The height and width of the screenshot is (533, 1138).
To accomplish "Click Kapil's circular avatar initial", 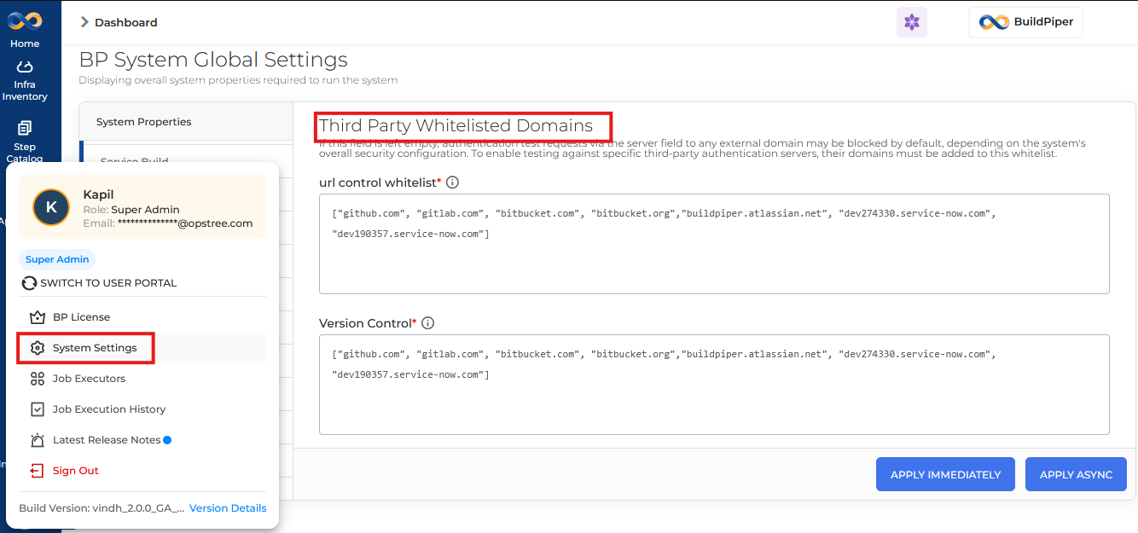I will (50, 206).
